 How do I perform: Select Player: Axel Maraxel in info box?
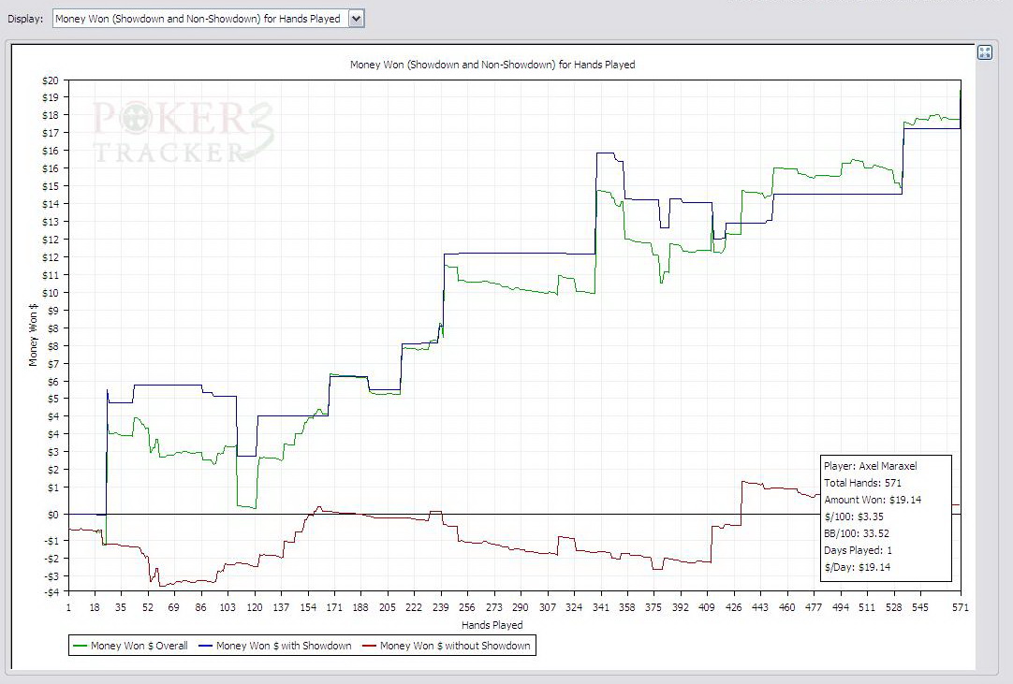[x=870, y=466]
